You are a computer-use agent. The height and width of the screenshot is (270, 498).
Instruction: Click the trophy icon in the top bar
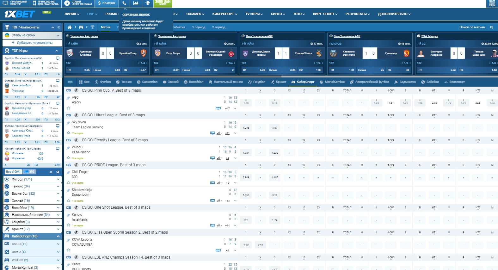tap(148, 3)
